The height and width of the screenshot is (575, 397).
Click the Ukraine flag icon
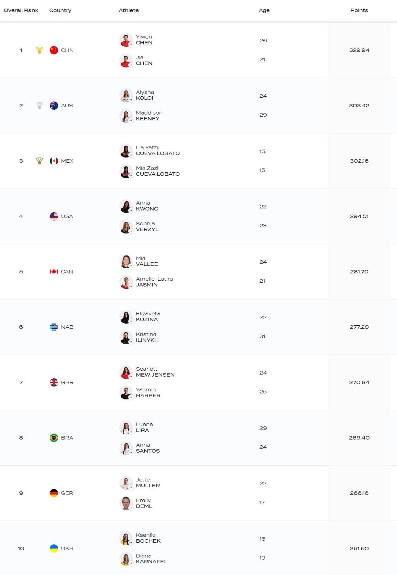coord(54,549)
